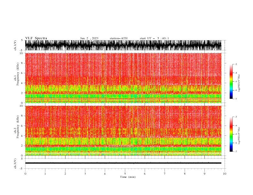Click the "ch.1(V)" waveform axis label
Image resolution: width=253 pixels, height=195 pixels.
[15, 45]
